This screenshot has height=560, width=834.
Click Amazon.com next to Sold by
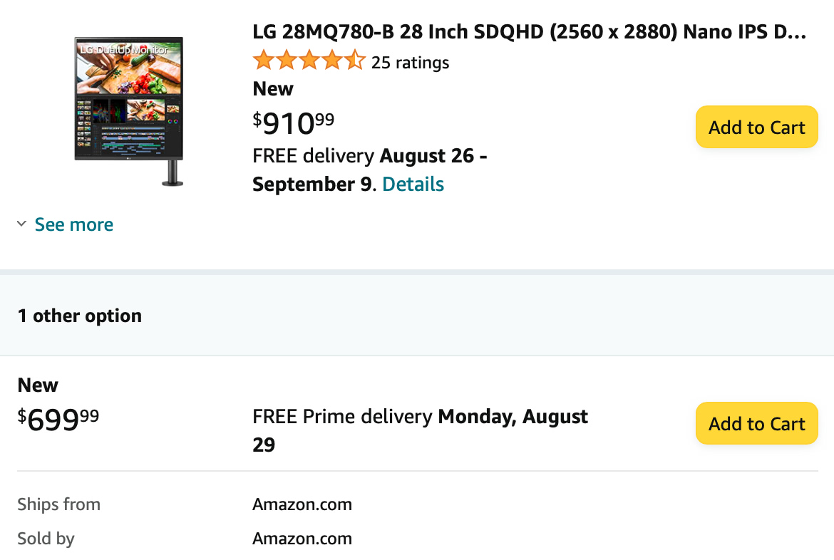coord(302,538)
